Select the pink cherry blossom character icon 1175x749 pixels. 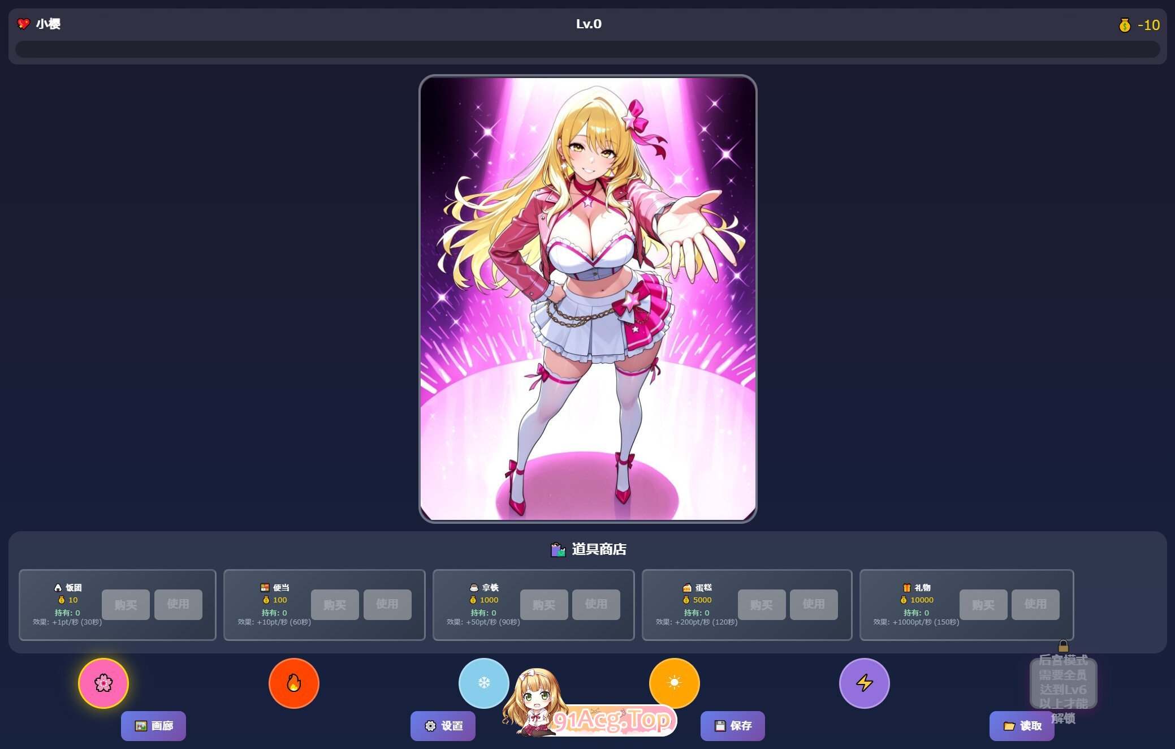pos(103,683)
